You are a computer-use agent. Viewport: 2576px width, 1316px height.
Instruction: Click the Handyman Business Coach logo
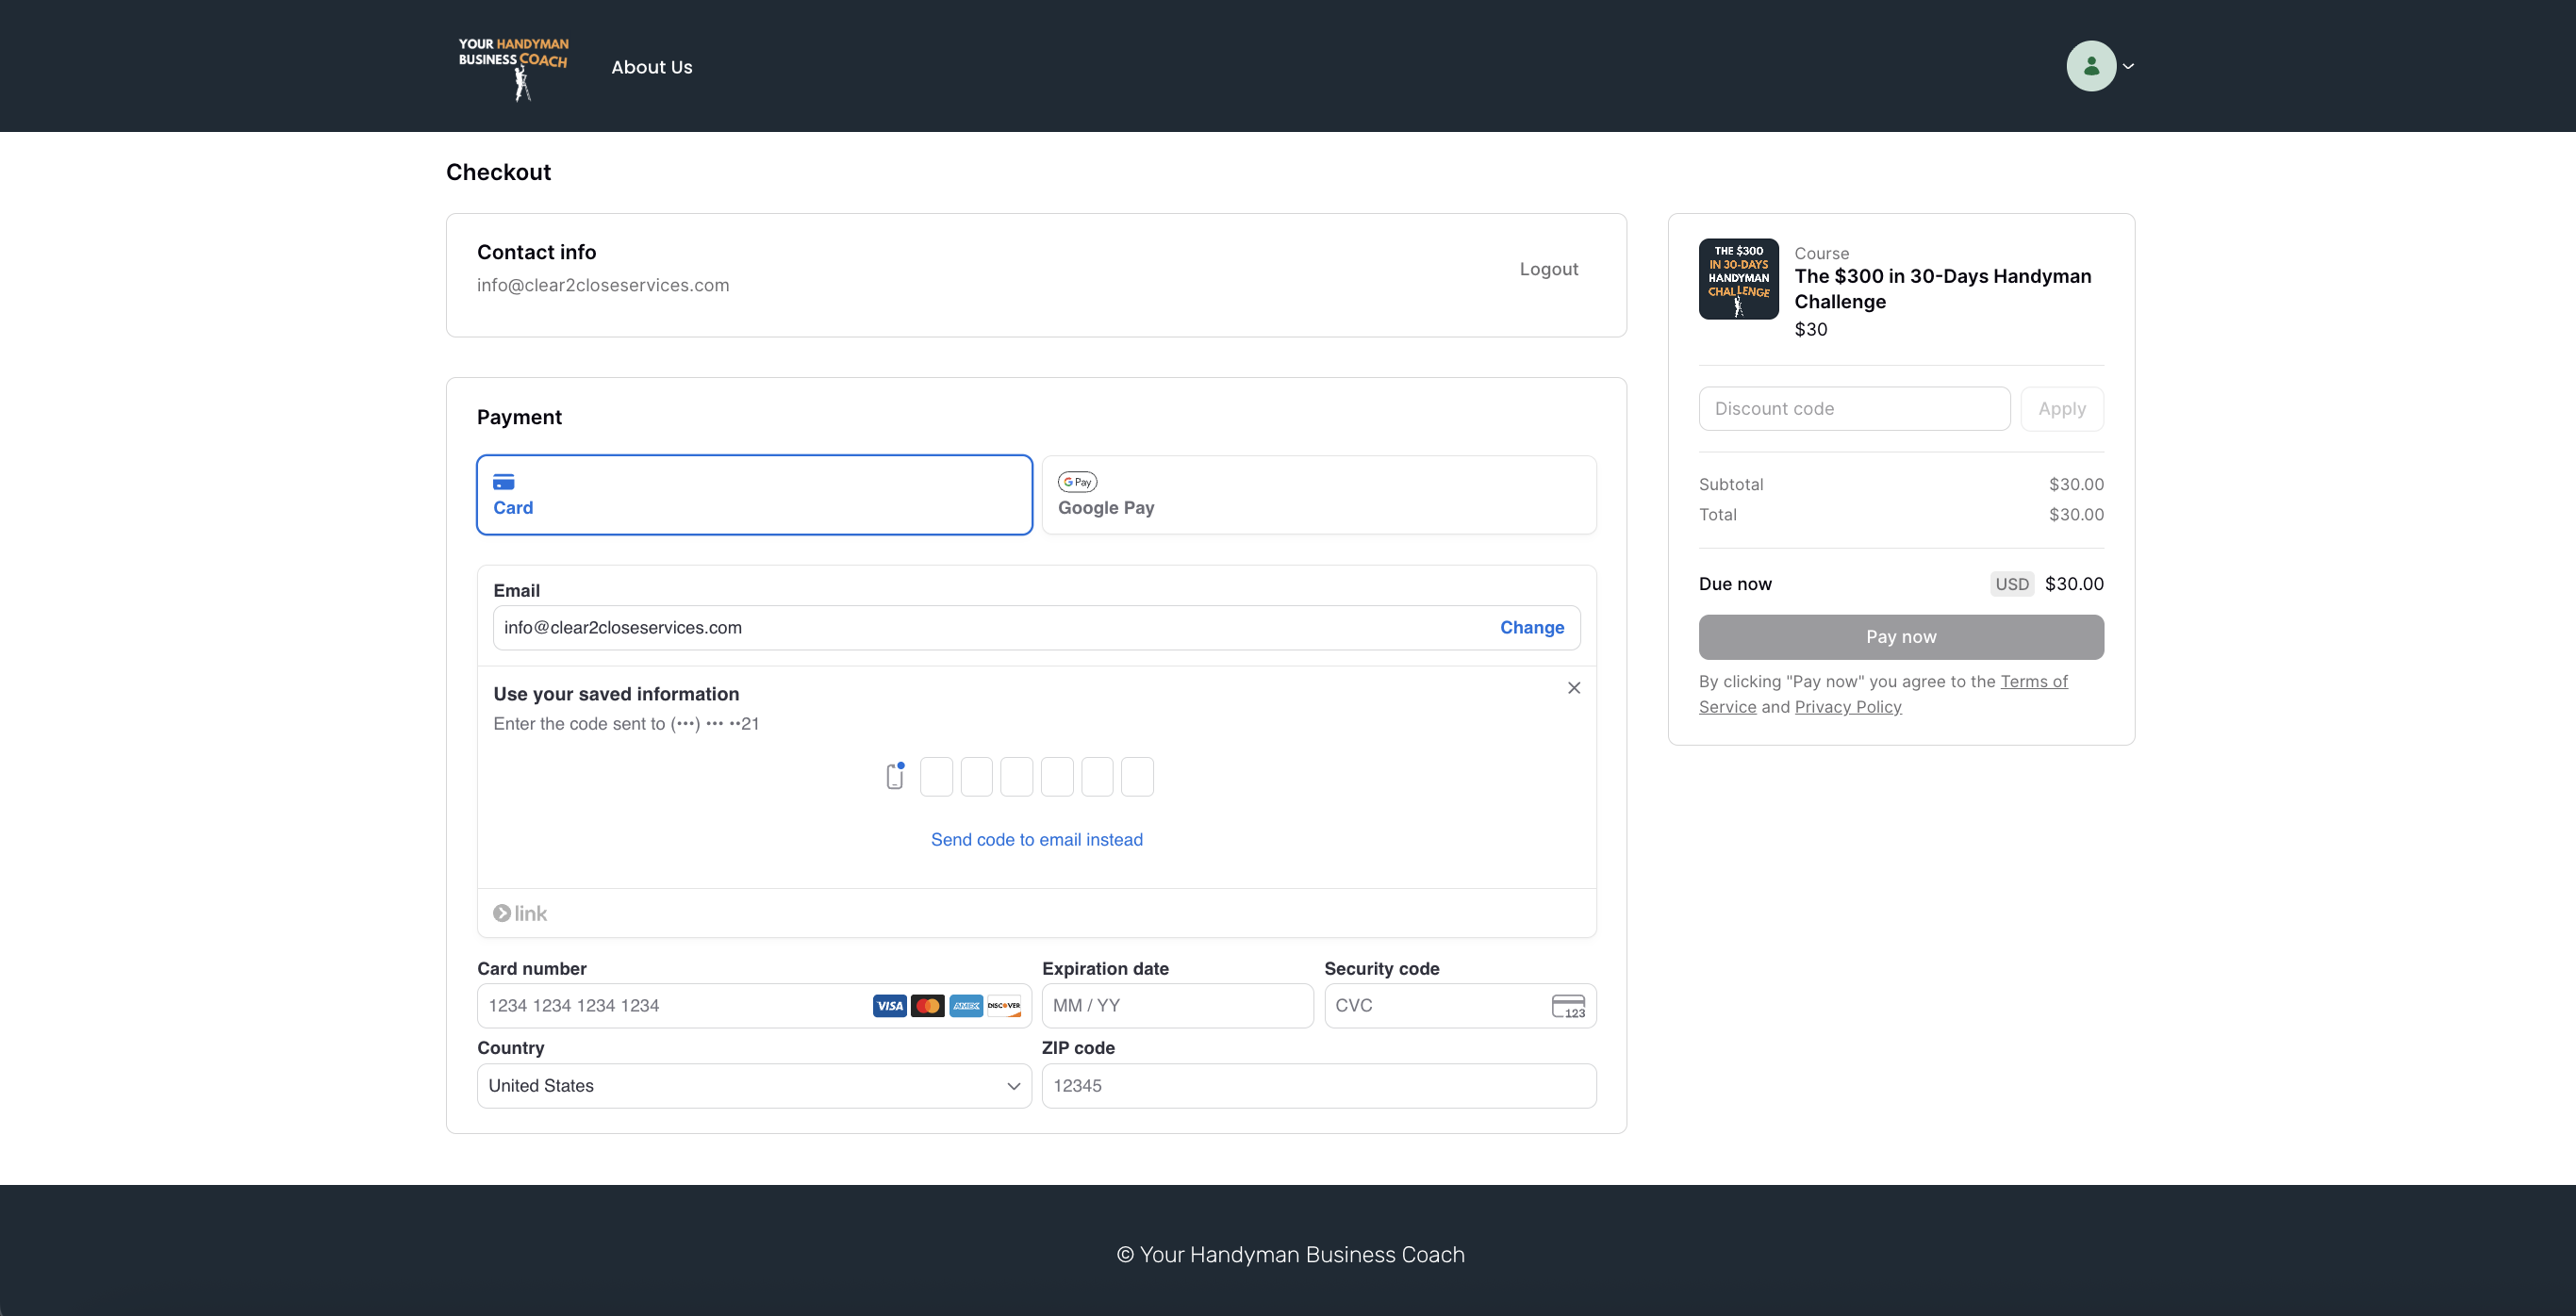(x=513, y=67)
